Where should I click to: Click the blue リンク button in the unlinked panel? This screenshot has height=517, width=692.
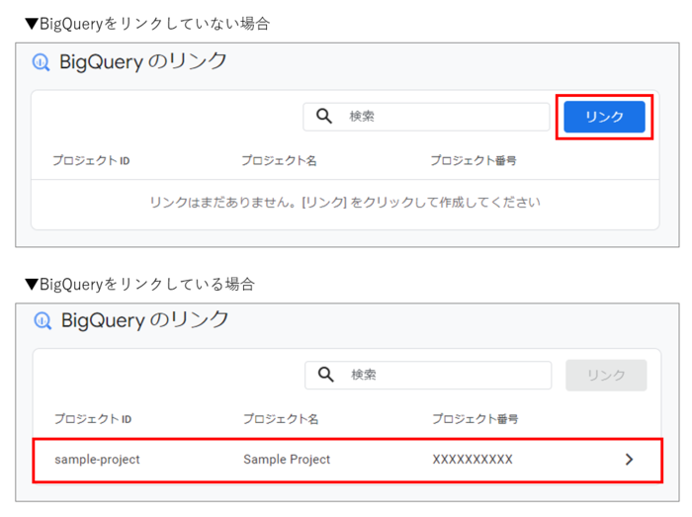(604, 117)
